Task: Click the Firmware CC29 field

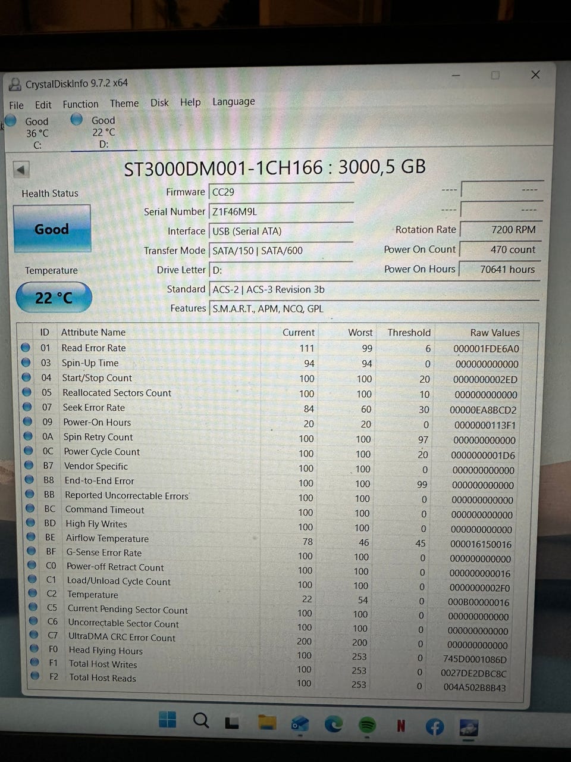Action: (x=281, y=192)
